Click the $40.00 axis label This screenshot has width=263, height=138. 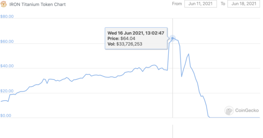(7, 66)
